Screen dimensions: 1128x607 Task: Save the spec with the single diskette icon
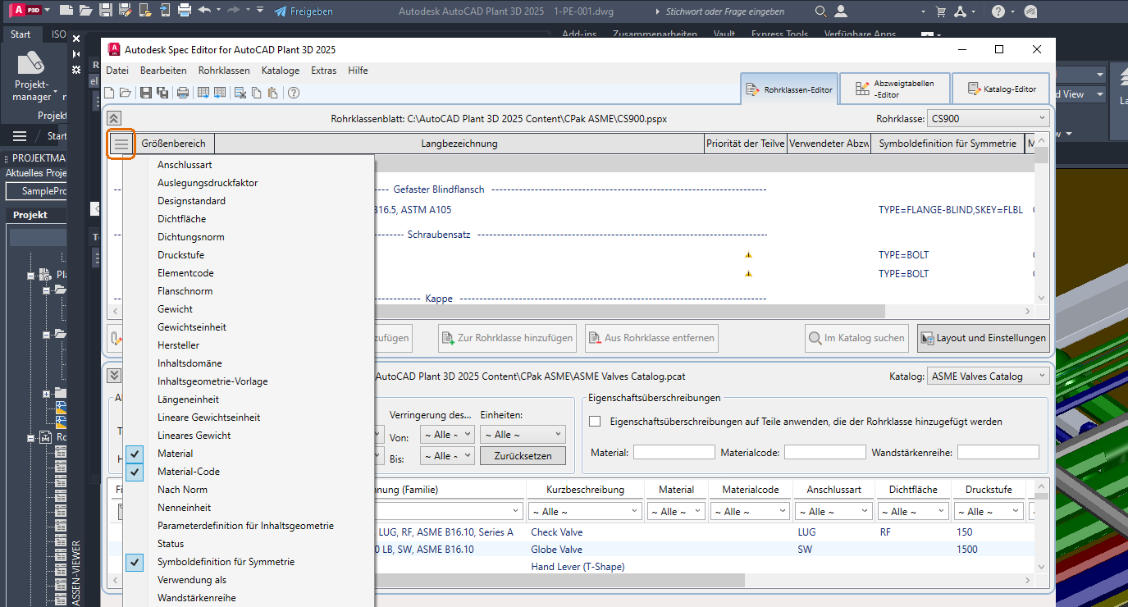(x=146, y=93)
